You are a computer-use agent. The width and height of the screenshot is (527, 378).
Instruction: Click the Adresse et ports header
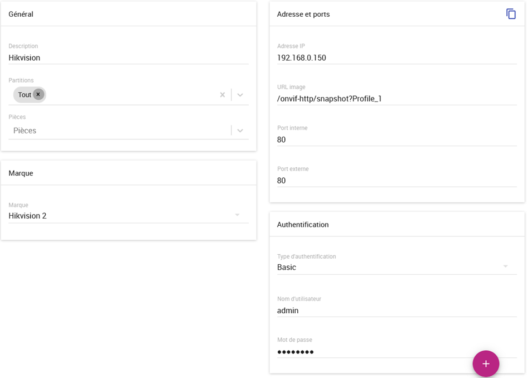(x=303, y=14)
